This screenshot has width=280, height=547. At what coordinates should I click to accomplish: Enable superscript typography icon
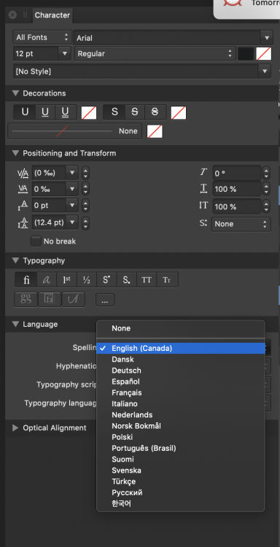click(106, 280)
